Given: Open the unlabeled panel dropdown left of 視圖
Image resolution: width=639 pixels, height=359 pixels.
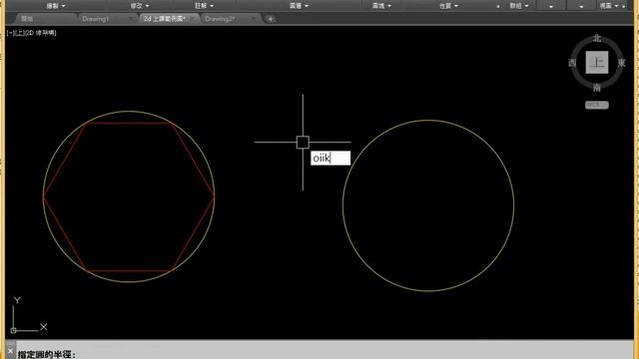Looking at the screenshot, I should tap(581, 6).
